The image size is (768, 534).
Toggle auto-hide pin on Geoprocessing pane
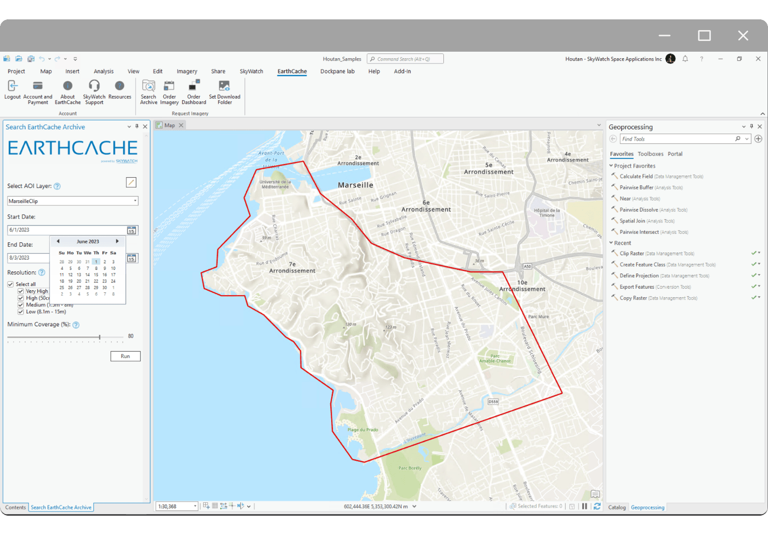[752, 127]
